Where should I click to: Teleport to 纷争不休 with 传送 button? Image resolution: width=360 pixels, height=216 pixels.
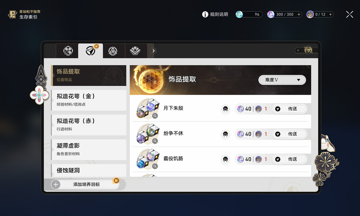tap(290, 134)
